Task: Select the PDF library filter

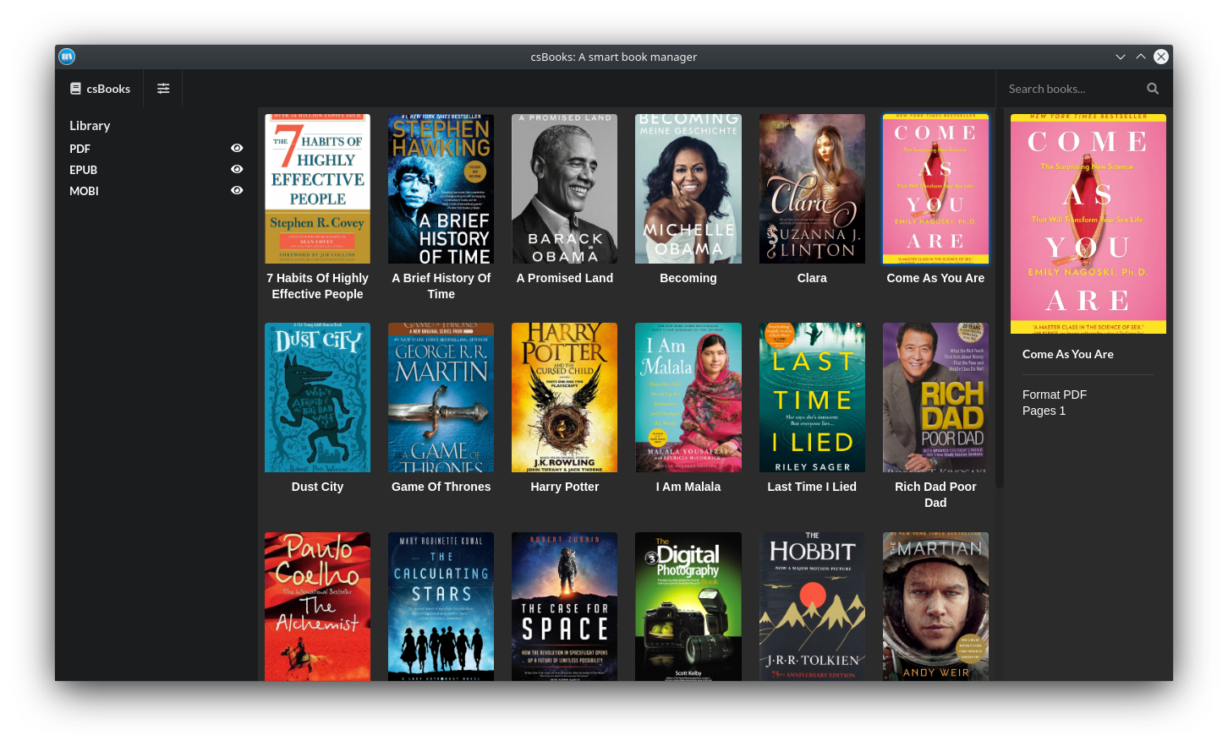Action: pyautogui.click(x=80, y=149)
